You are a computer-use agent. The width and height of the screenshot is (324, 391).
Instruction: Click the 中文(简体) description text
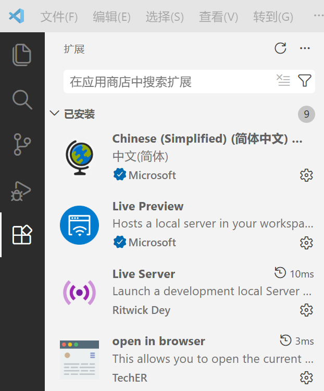coord(140,157)
